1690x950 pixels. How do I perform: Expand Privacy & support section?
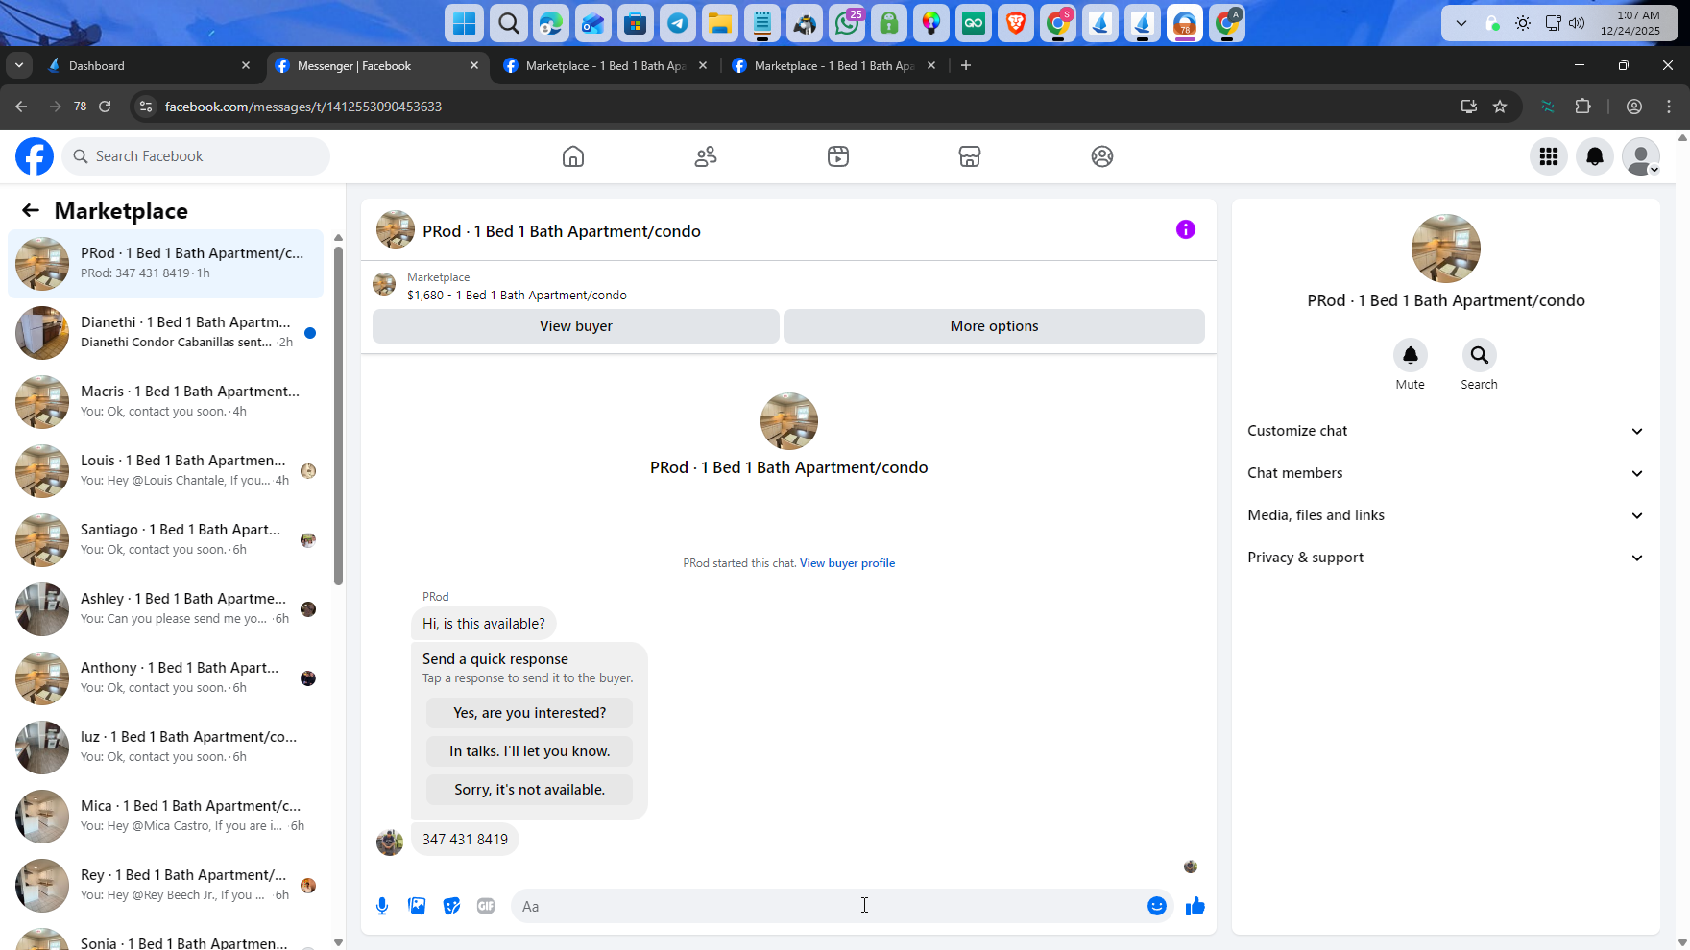pos(1446,558)
